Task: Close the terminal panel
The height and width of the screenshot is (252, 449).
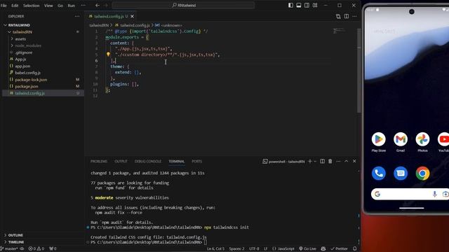Action: point(354,162)
